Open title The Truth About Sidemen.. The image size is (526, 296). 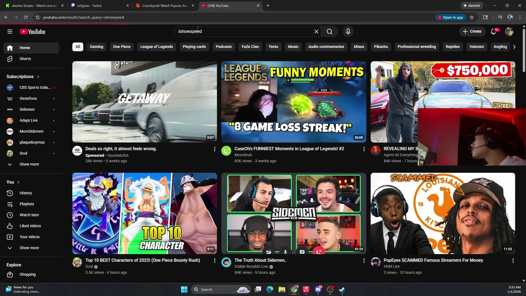point(261,260)
